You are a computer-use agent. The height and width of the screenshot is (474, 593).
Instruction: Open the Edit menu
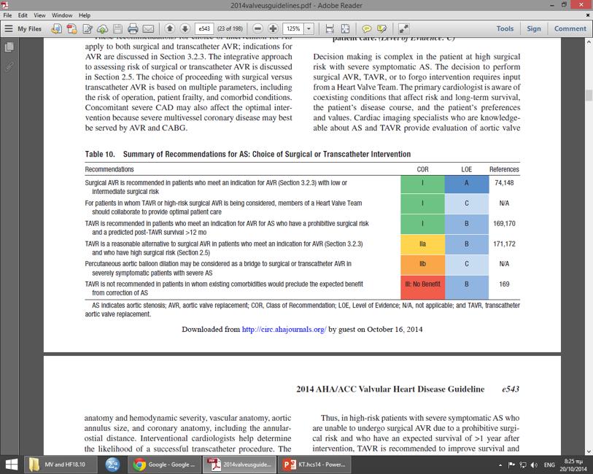click(x=23, y=15)
